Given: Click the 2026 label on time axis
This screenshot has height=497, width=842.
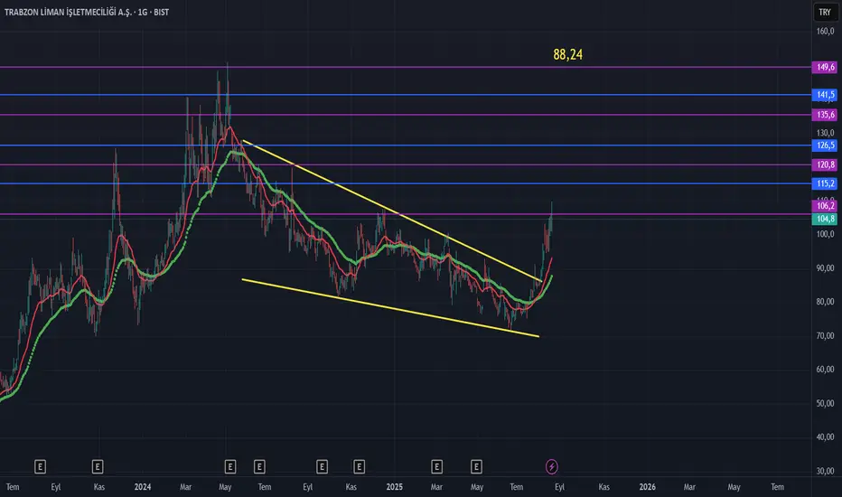Looking at the screenshot, I should (x=647, y=487).
